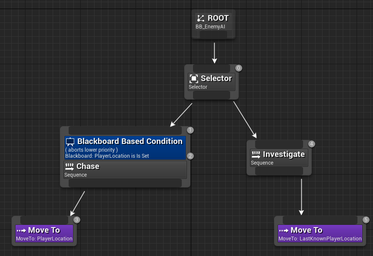Image resolution: width=373 pixels, height=256 pixels.
Task: Click execution index badge 5 on Move To
Action: point(366,220)
